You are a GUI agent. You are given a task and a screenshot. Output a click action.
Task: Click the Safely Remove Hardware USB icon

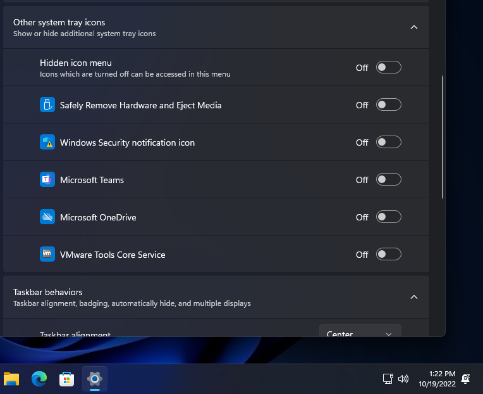[x=47, y=105]
